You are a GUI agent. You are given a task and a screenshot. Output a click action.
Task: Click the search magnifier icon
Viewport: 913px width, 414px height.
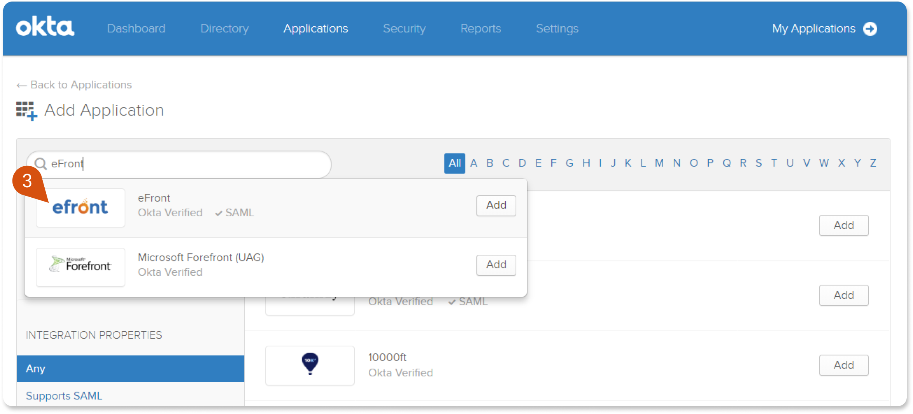tap(41, 164)
